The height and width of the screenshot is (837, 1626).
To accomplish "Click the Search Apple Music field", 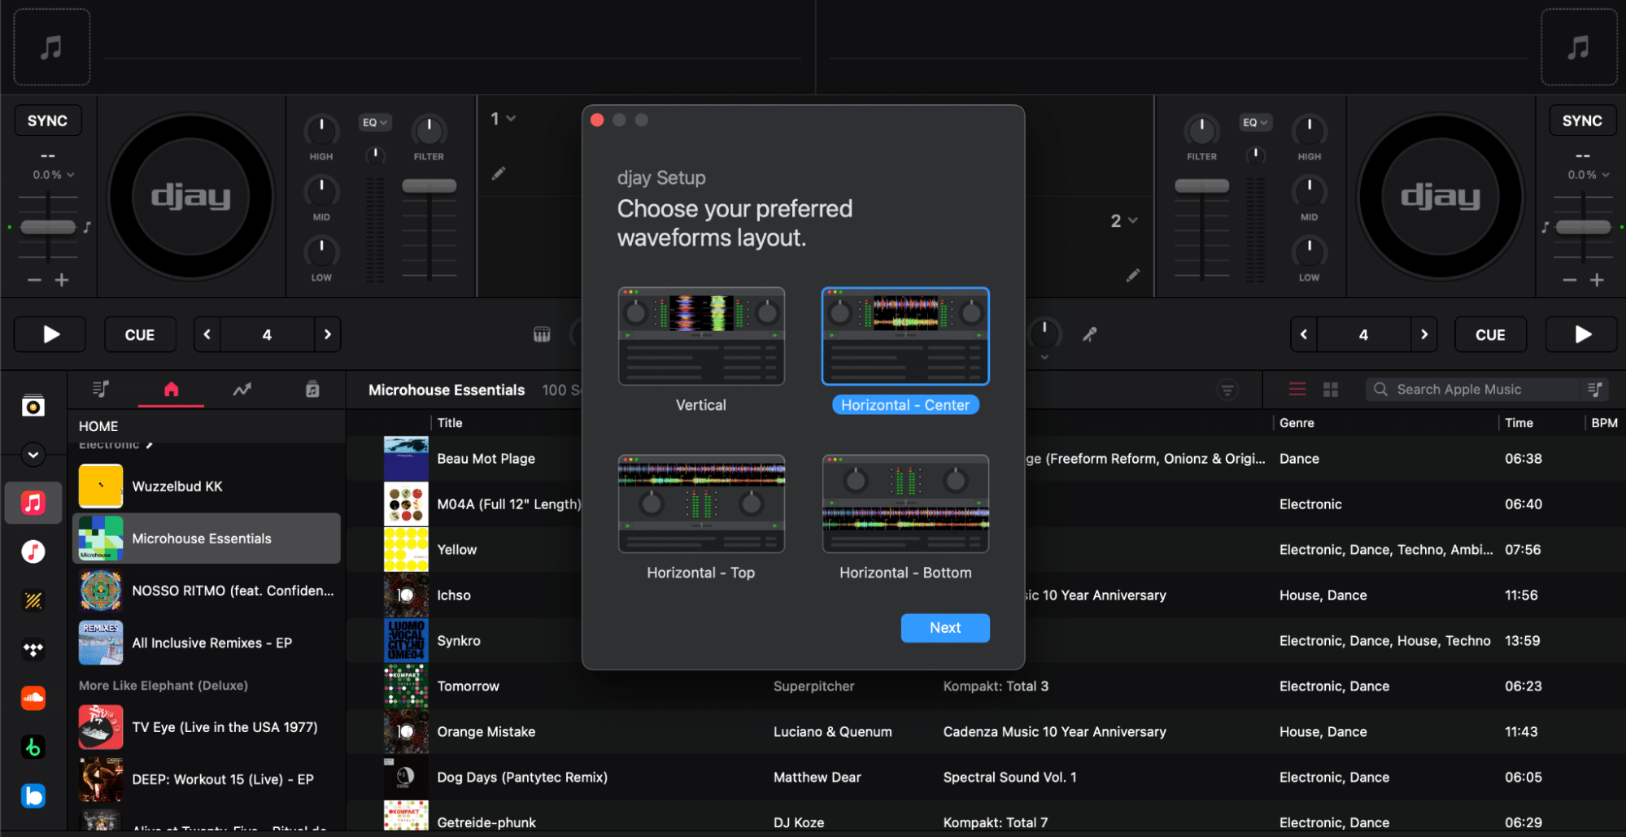I will pos(1464,389).
